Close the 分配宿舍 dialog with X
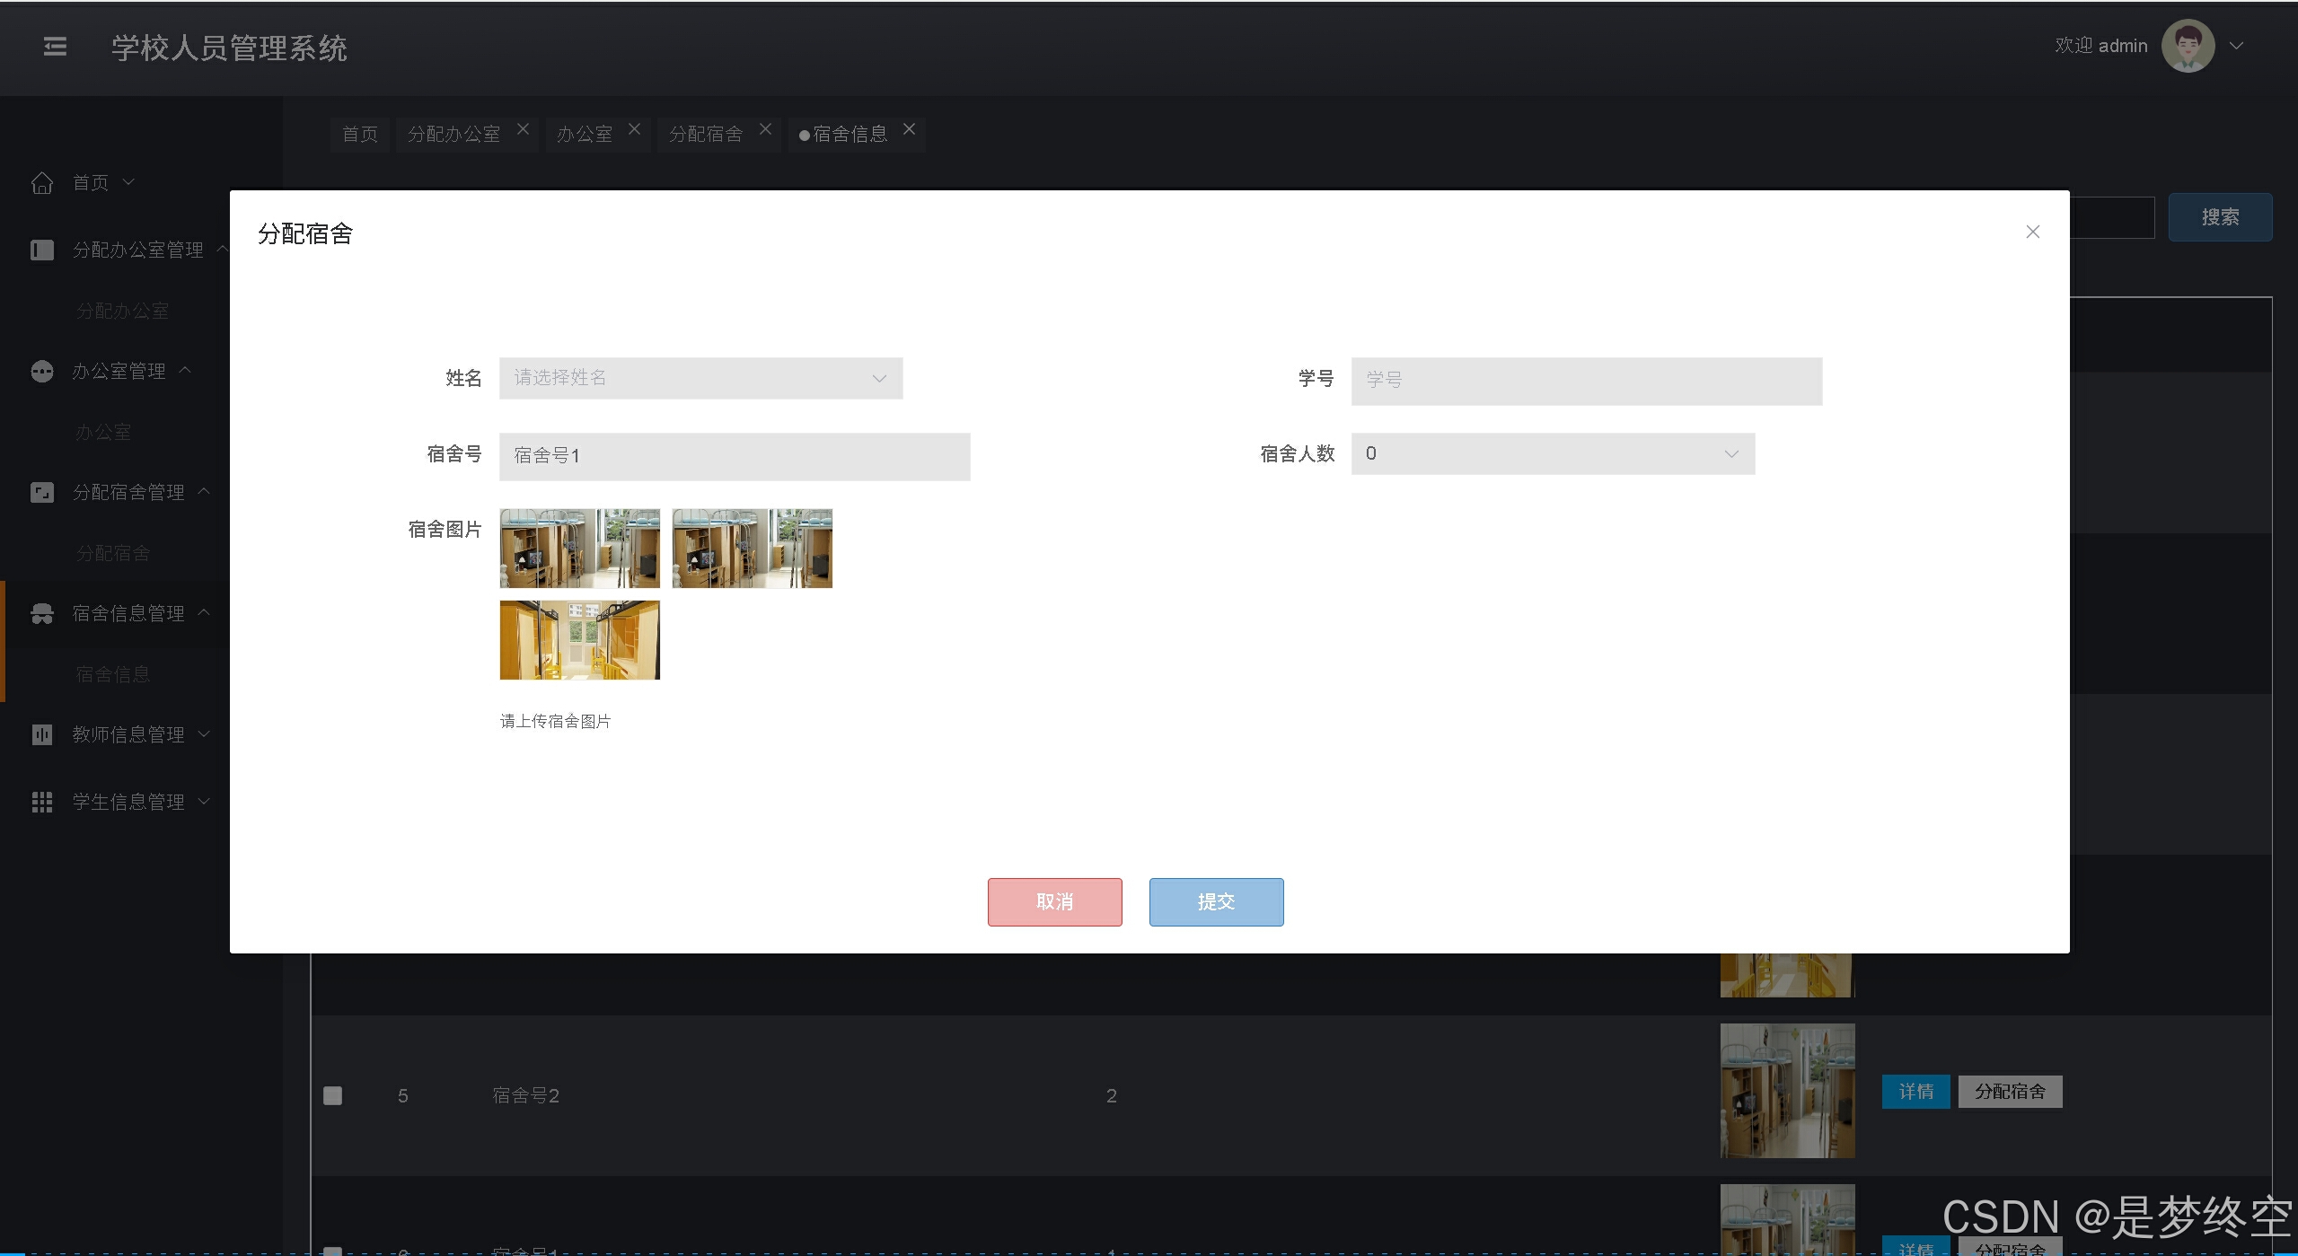2298x1256 pixels. [2032, 233]
